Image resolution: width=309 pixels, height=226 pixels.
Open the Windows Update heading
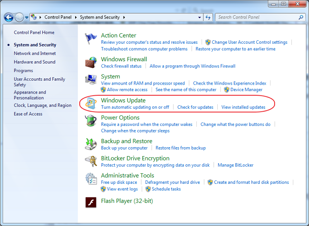click(x=123, y=100)
